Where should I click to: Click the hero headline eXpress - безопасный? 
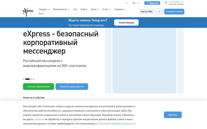coord(61,34)
